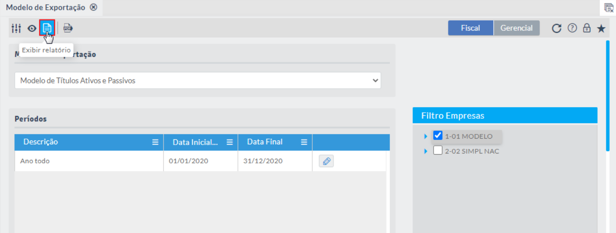Viewport: 616px width, 233px height.
Task: Click the 1-01 MODELO company label
Action: click(468, 136)
